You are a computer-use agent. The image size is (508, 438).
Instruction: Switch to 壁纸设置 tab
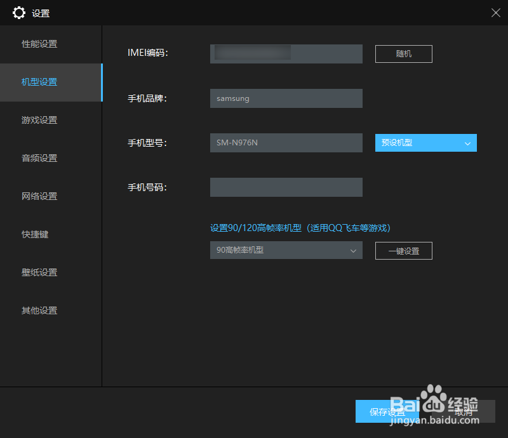pos(51,272)
